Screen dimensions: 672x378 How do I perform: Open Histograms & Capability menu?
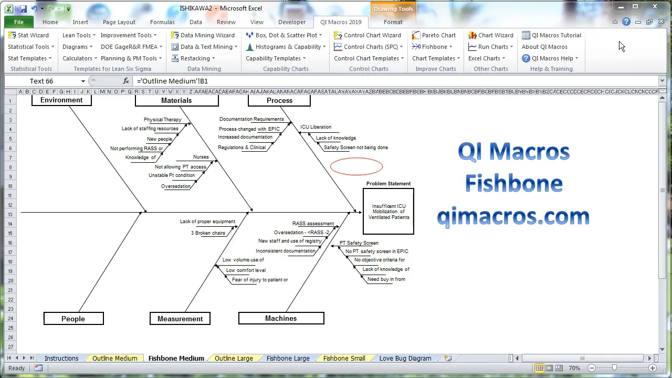(286, 47)
